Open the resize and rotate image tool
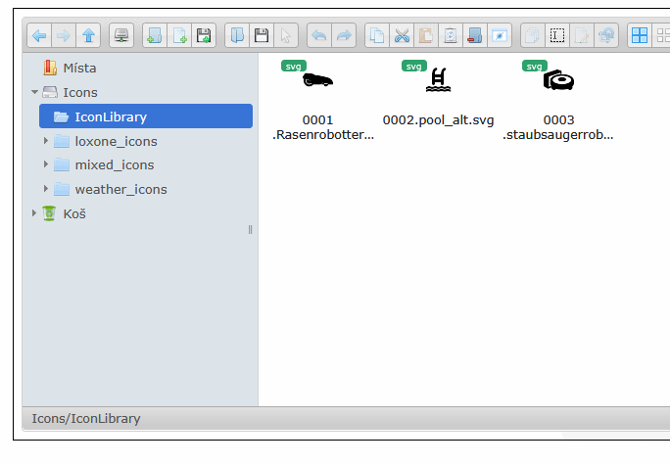This screenshot has height=465, width=670. [x=606, y=35]
